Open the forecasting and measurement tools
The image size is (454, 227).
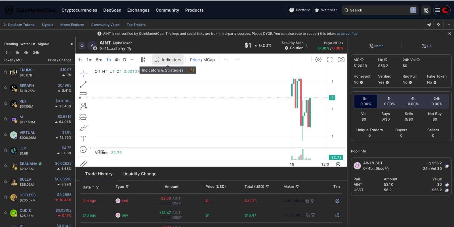point(83,117)
